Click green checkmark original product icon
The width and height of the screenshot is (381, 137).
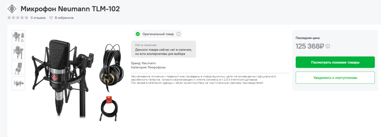coord(138,34)
